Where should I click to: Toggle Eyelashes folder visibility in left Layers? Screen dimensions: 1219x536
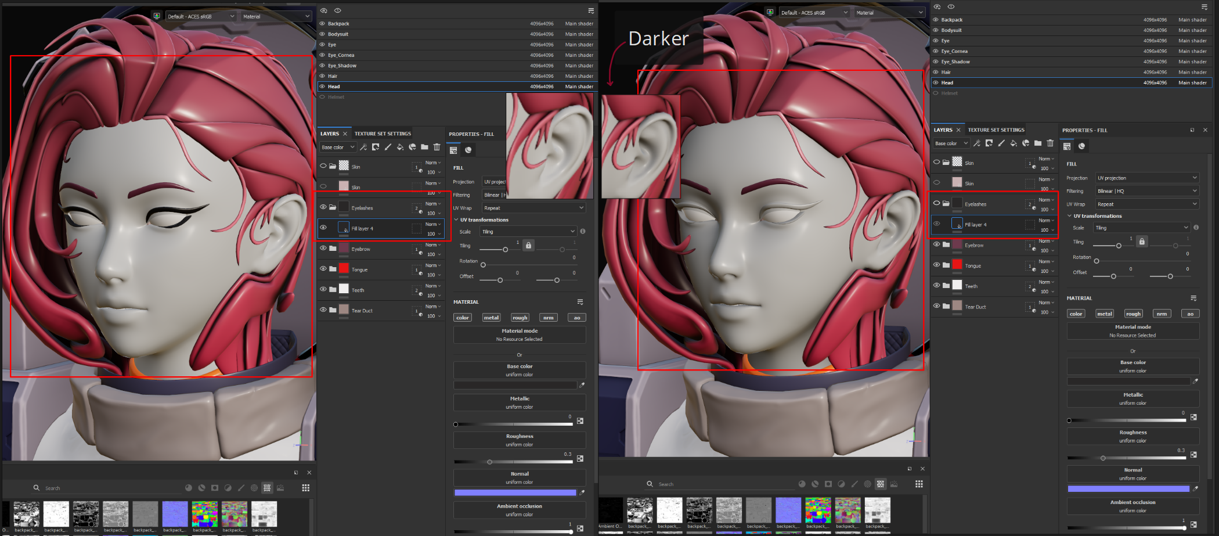pos(323,207)
